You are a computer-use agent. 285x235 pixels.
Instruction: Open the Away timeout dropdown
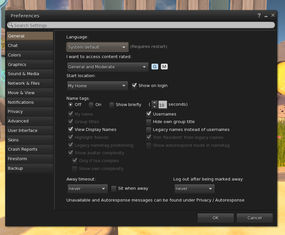(87, 188)
